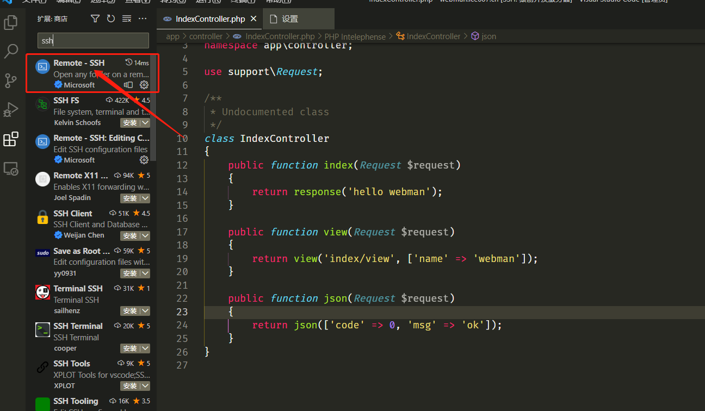Focus the extensions search box containing ssh
This screenshot has height=411, width=705.
(x=93, y=40)
